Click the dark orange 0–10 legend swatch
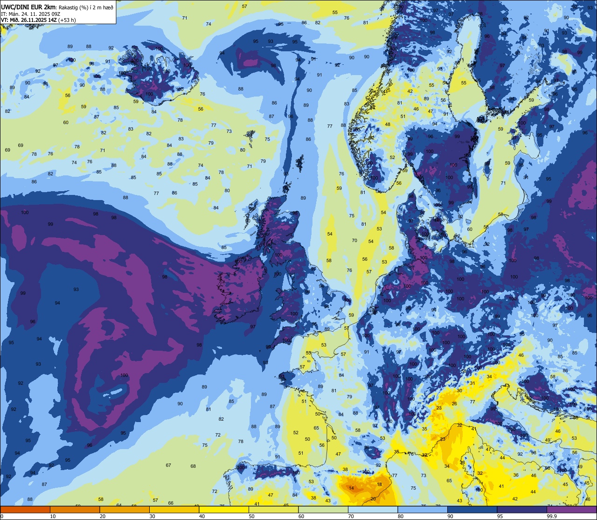Screen dimensions: 597x520 [x=25, y=509]
